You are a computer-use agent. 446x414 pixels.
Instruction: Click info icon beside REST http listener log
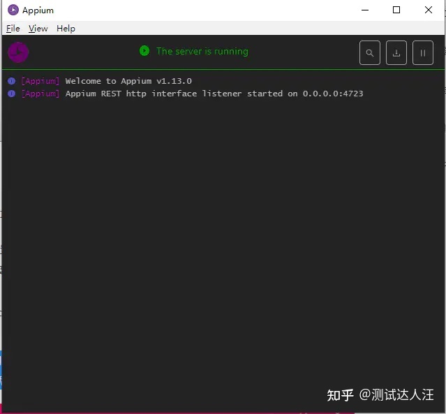(12, 94)
